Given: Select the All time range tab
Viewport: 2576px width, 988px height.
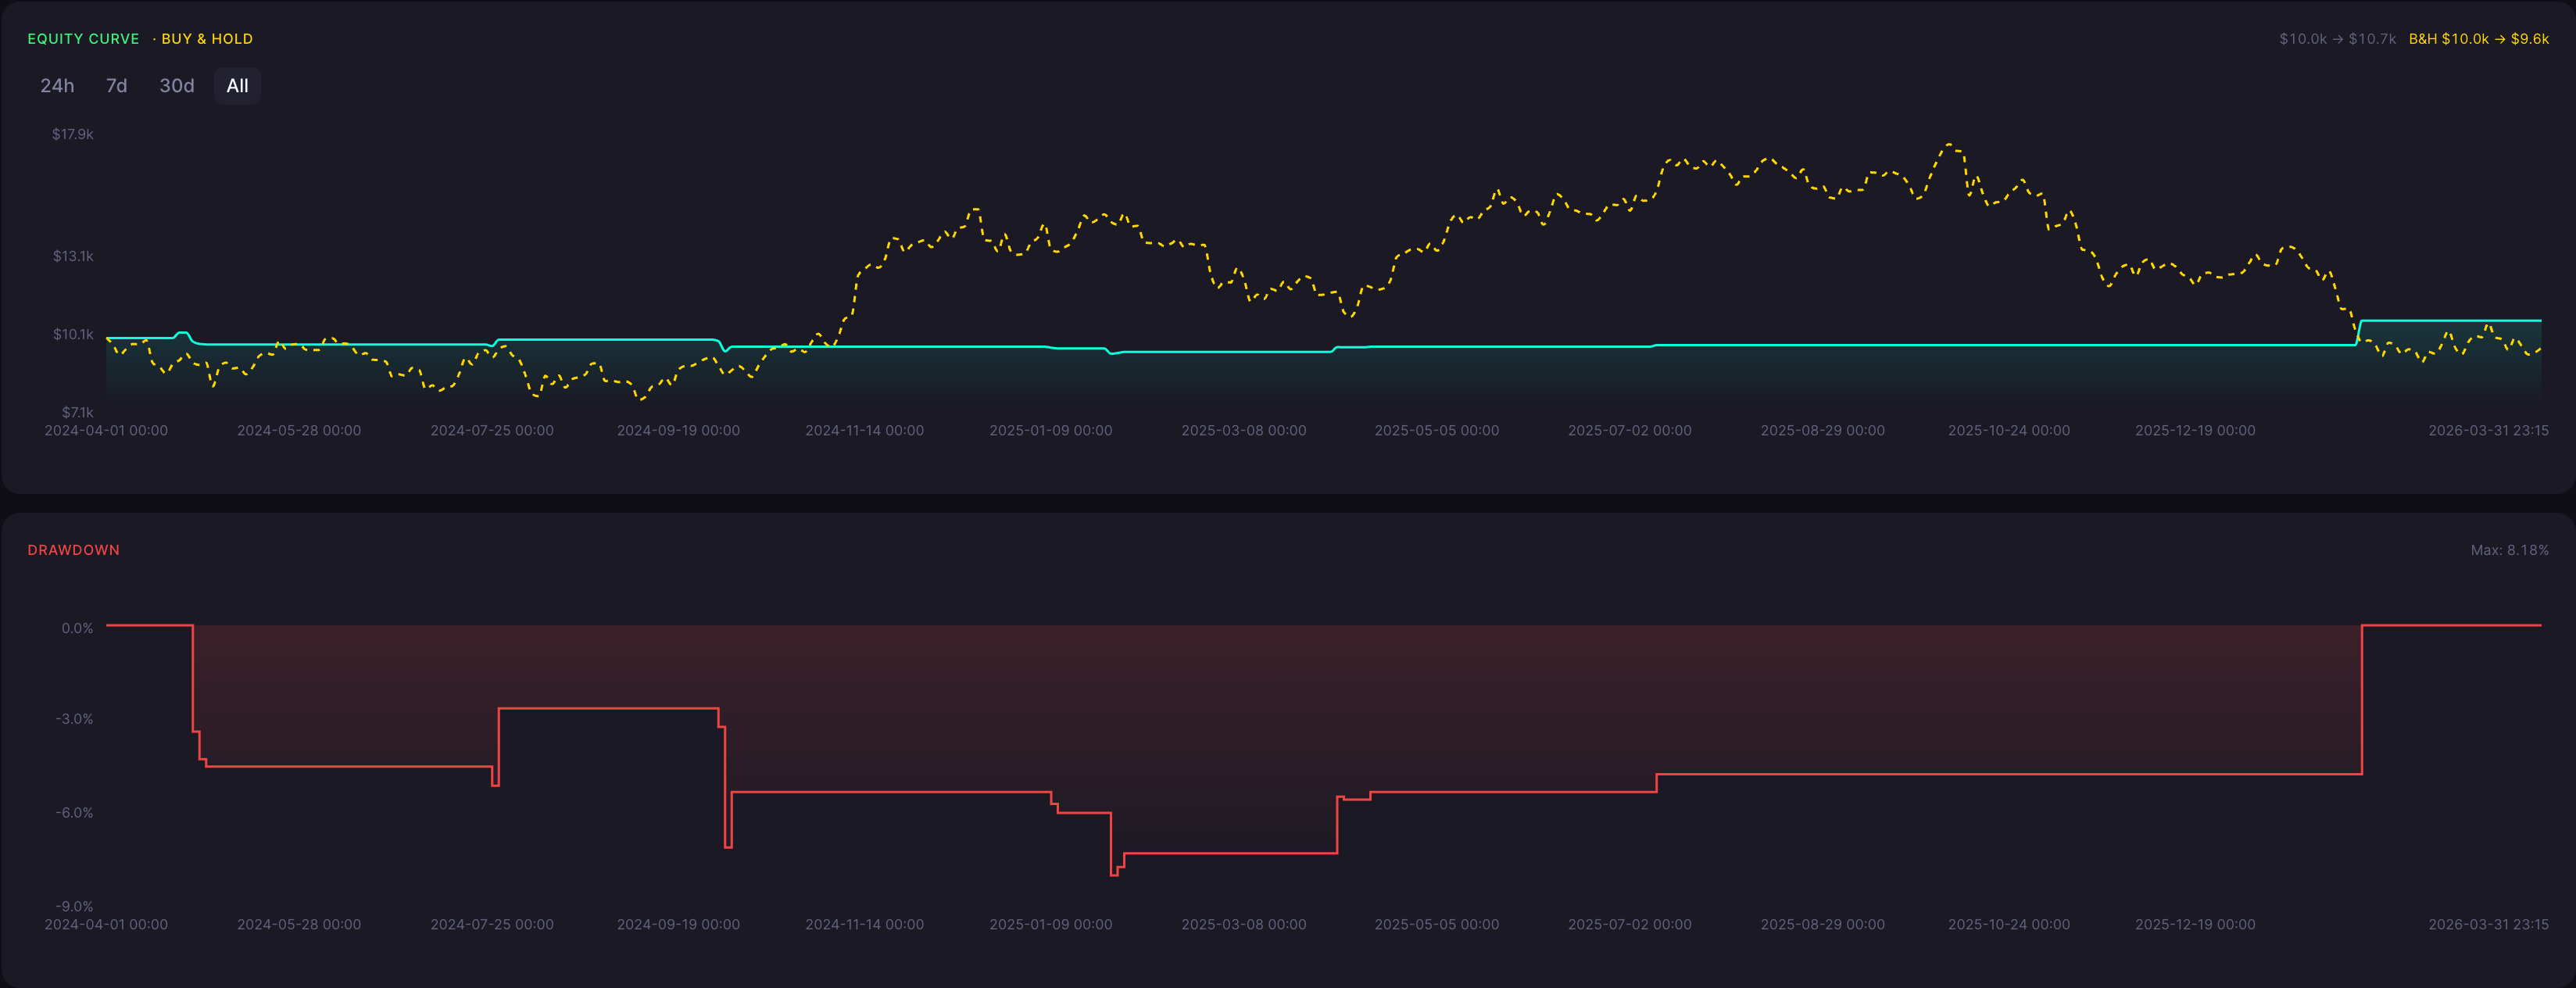Looking at the screenshot, I should (237, 86).
